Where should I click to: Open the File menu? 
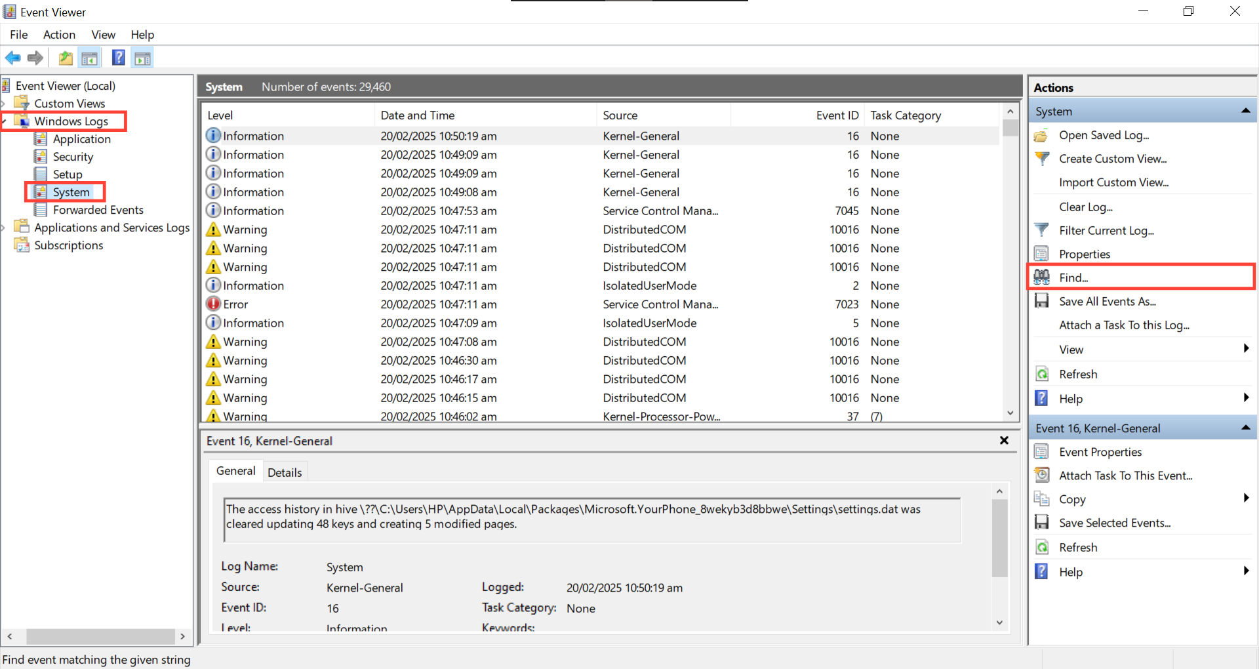click(19, 35)
